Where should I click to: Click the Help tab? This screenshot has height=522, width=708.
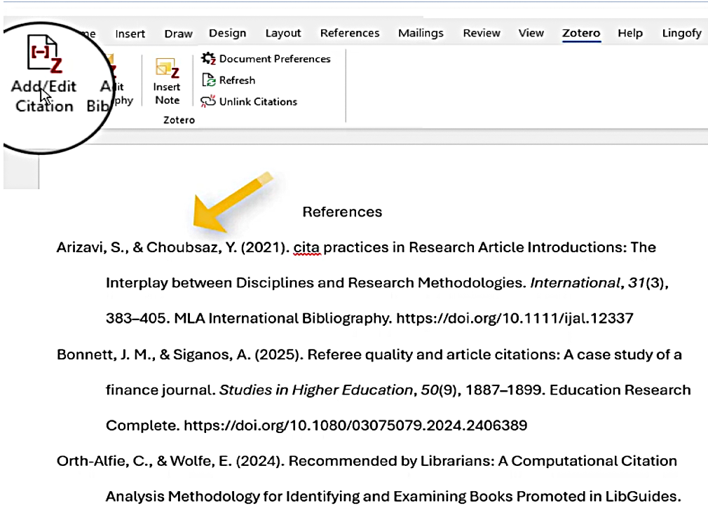click(x=629, y=33)
